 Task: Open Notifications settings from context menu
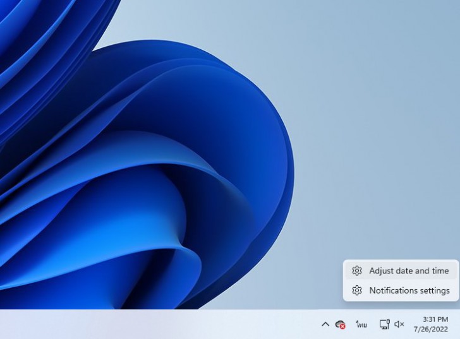tap(401, 290)
